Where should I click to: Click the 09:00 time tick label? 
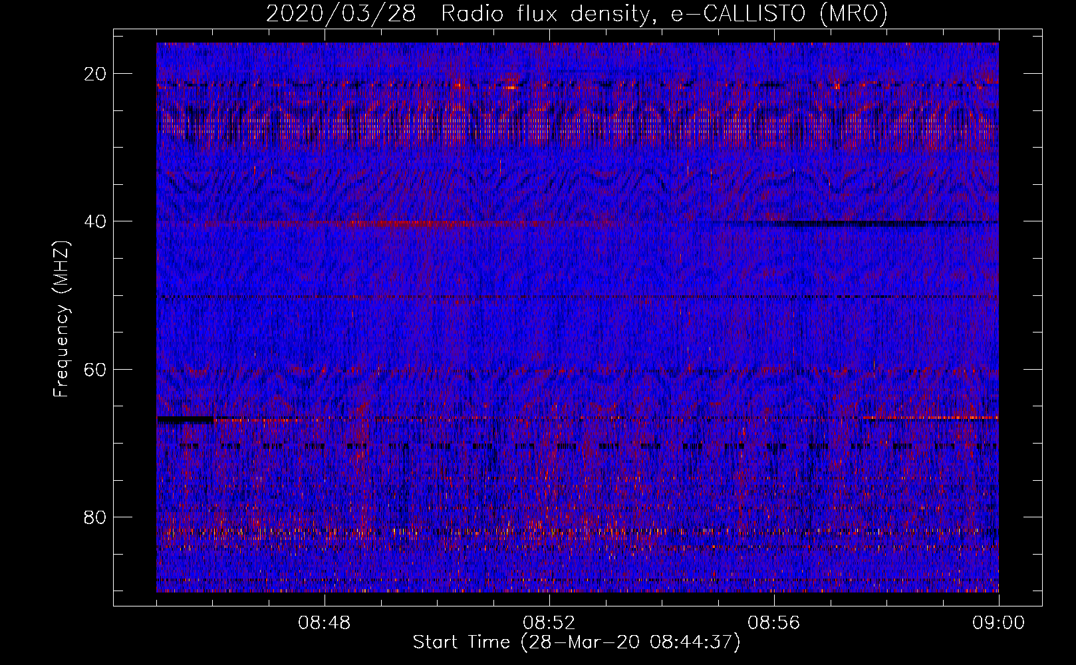tap(999, 623)
